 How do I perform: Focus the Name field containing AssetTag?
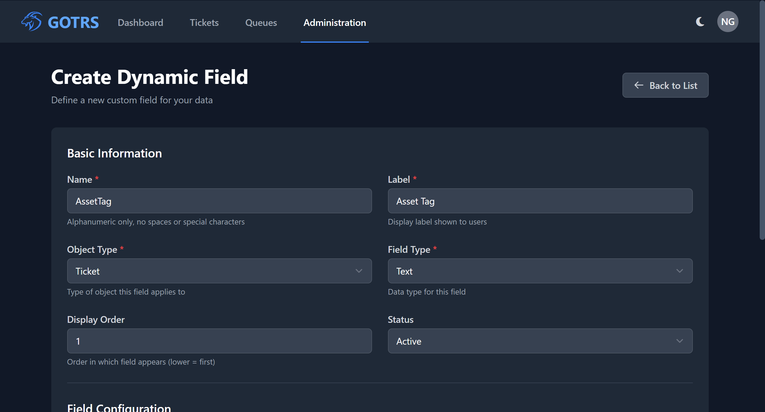[x=219, y=201]
